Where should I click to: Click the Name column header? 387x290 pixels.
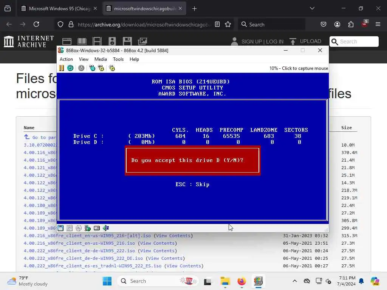tap(29, 128)
